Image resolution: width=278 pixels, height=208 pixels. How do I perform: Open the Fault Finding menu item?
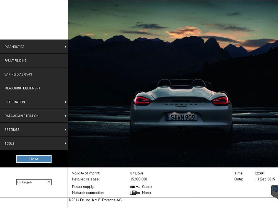[16, 60]
